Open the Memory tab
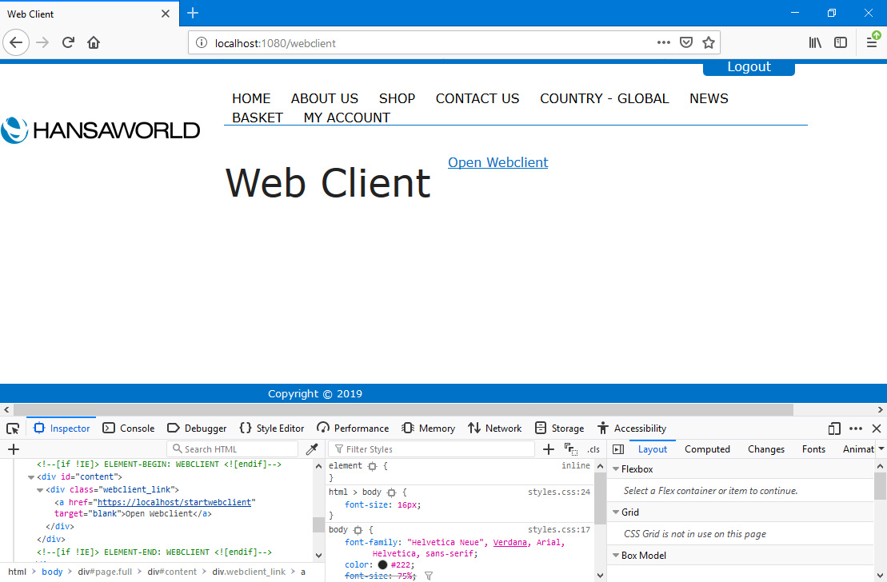887x582 pixels. click(x=428, y=429)
